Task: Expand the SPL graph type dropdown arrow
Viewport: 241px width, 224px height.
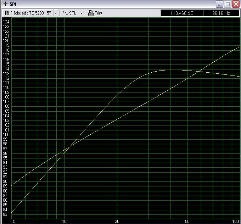Action: coord(81,13)
